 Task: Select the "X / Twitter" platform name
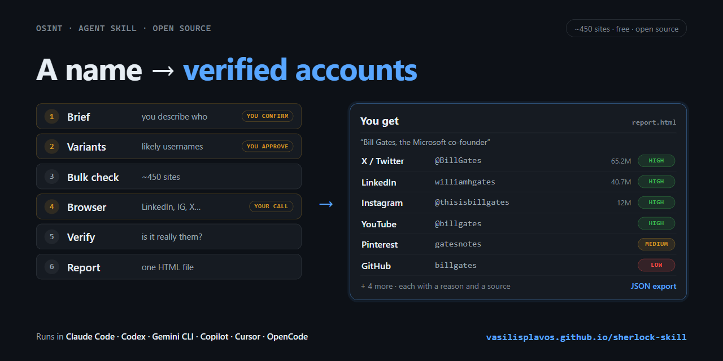pos(383,161)
